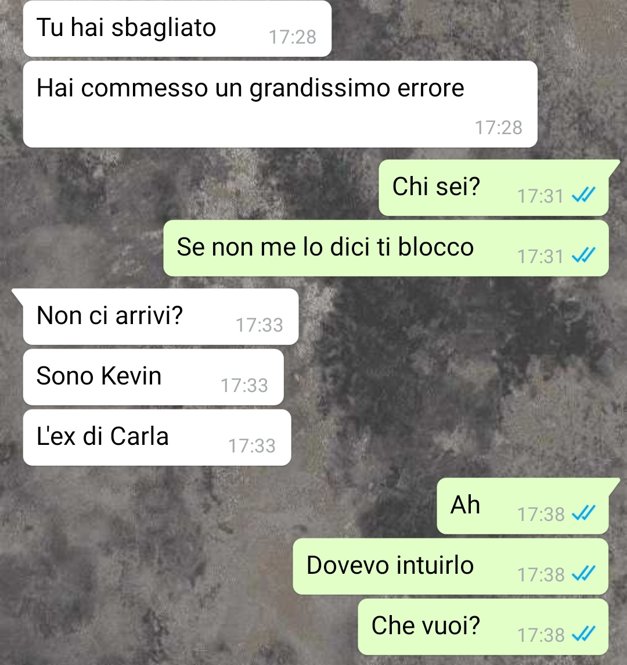This screenshot has height=665, width=627.
Task: Tap the 'Dovevo intuirlo' message bubble
Action: pyautogui.click(x=451, y=567)
